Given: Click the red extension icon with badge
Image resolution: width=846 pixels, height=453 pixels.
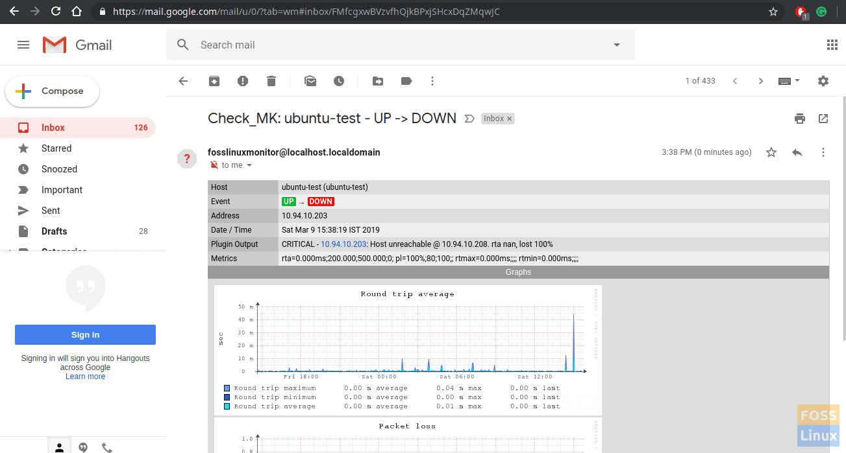Looking at the screenshot, I should pos(802,12).
